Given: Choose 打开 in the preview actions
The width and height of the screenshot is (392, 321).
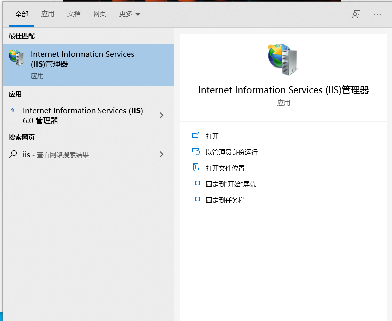Looking at the screenshot, I should tap(212, 136).
